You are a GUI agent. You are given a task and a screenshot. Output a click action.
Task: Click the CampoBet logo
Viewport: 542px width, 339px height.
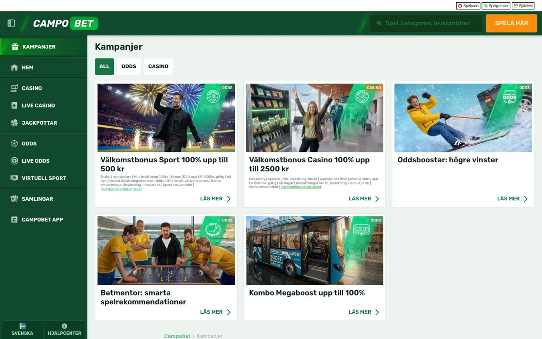click(65, 23)
